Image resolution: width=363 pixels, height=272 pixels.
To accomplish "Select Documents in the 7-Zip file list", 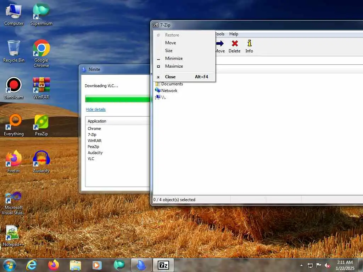I will tap(169, 84).
